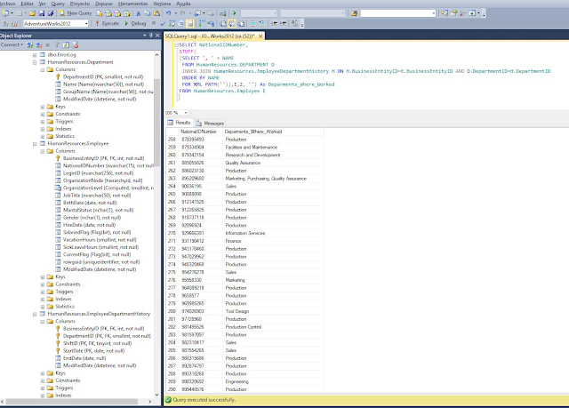
Task: Select the Results tab
Action: click(180, 123)
